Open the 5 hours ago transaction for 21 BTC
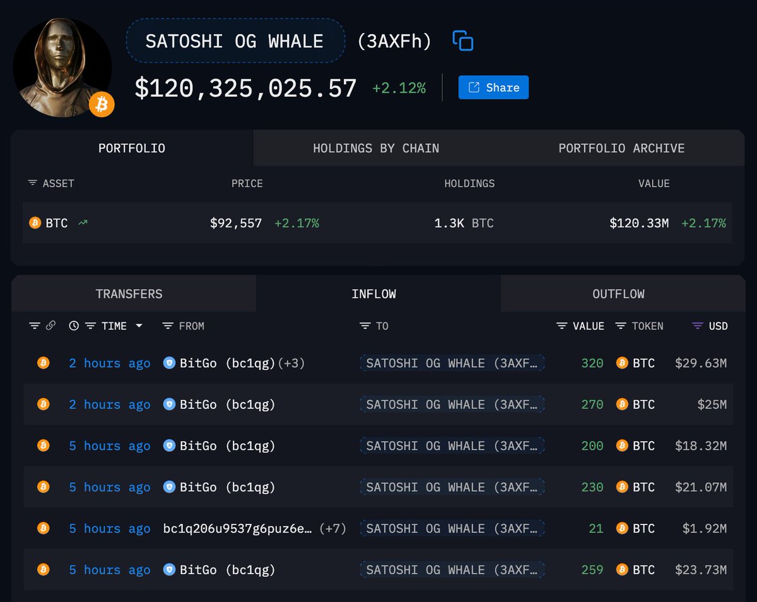 coord(110,529)
